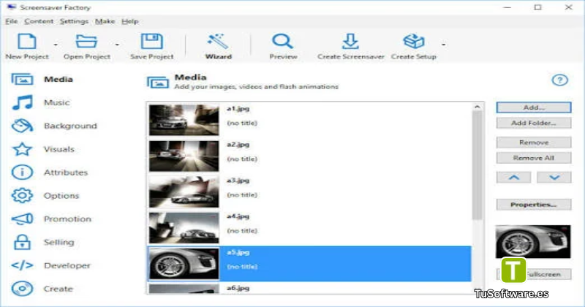Move item down with down-arrow button

[x=554, y=177]
